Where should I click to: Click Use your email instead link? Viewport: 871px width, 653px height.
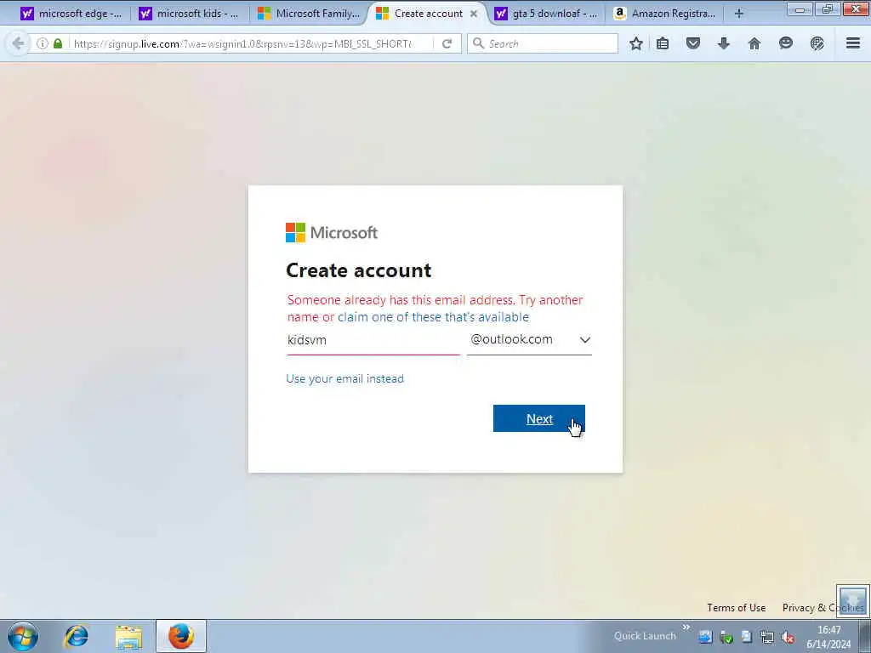(345, 378)
